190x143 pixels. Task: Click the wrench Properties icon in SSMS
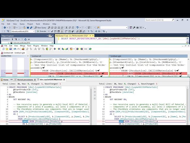(134, 28)
